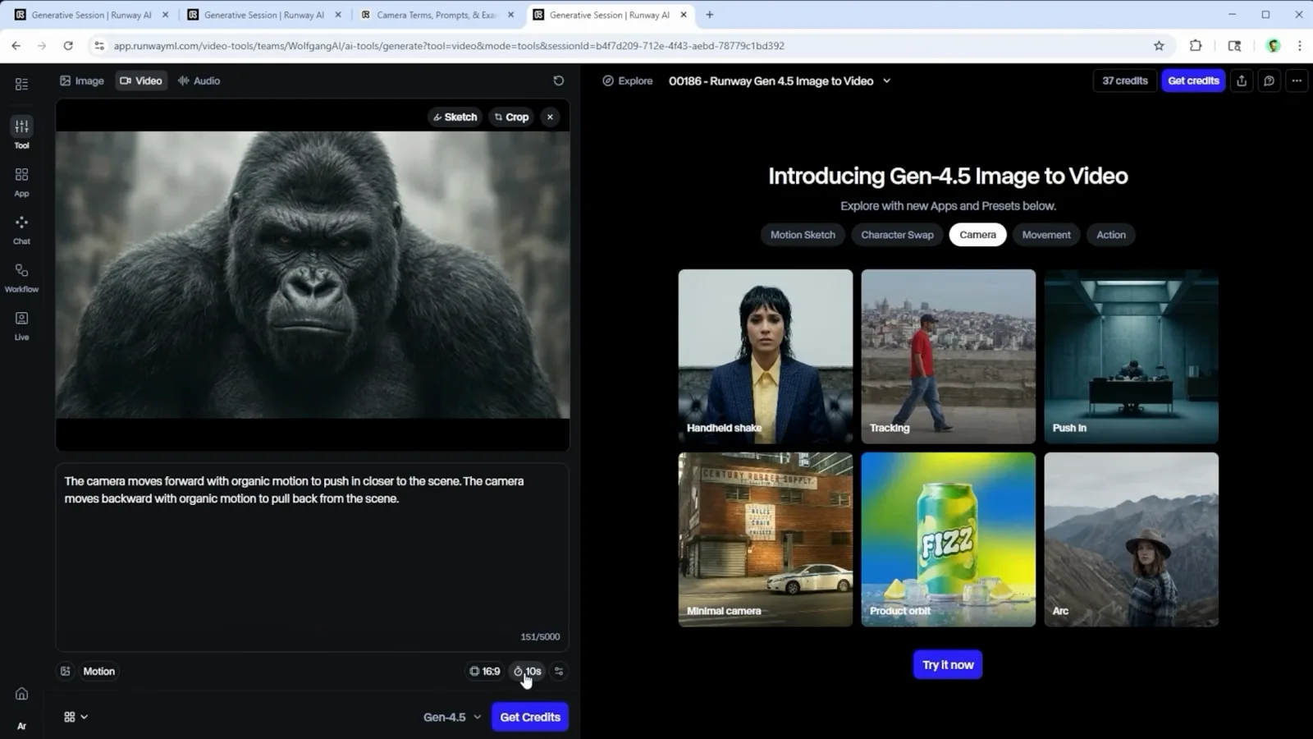
Task: Click Get credits in the header
Action: click(x=1193, y=80)
